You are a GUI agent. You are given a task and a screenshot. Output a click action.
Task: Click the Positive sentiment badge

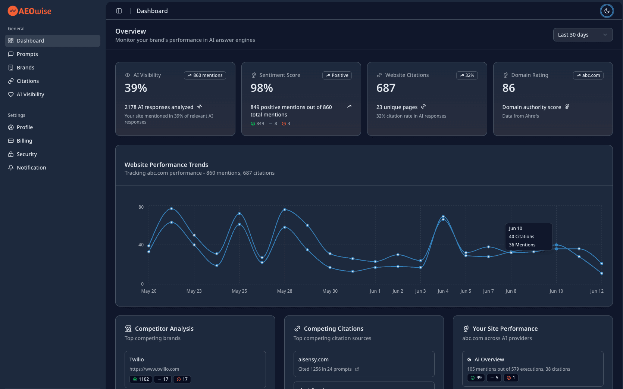(337, 75)
